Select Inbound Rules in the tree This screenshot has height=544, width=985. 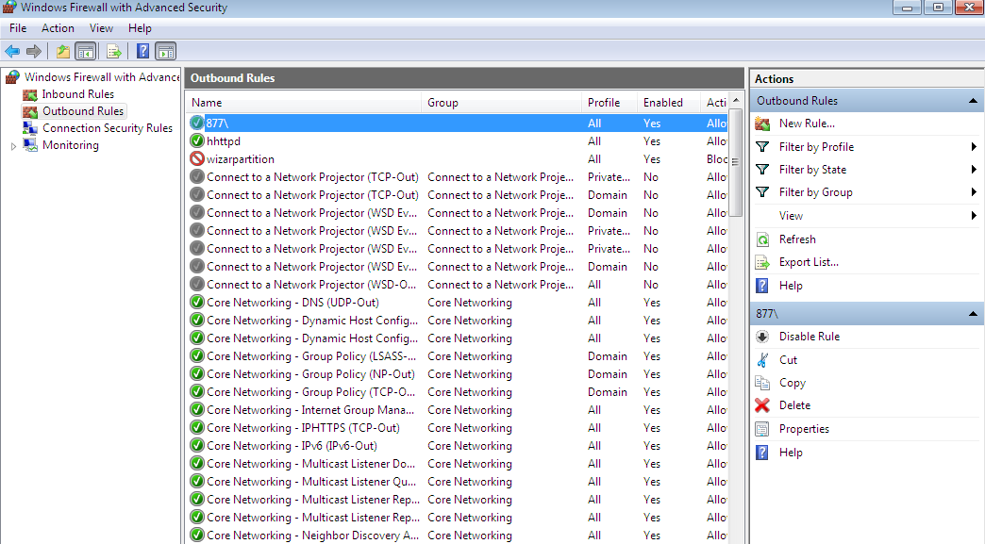78,94
